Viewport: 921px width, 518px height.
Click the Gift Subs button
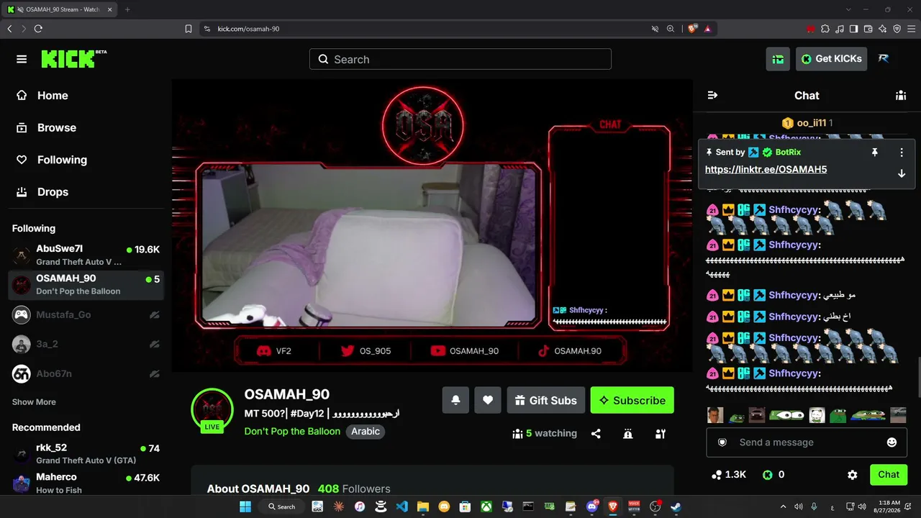tap(545, 400)
